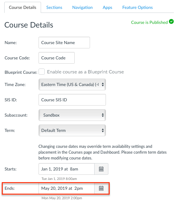Viewport: 176px width, 202px height.
Task: Switch to the Sections tab
Action: (x=54, y=7)
